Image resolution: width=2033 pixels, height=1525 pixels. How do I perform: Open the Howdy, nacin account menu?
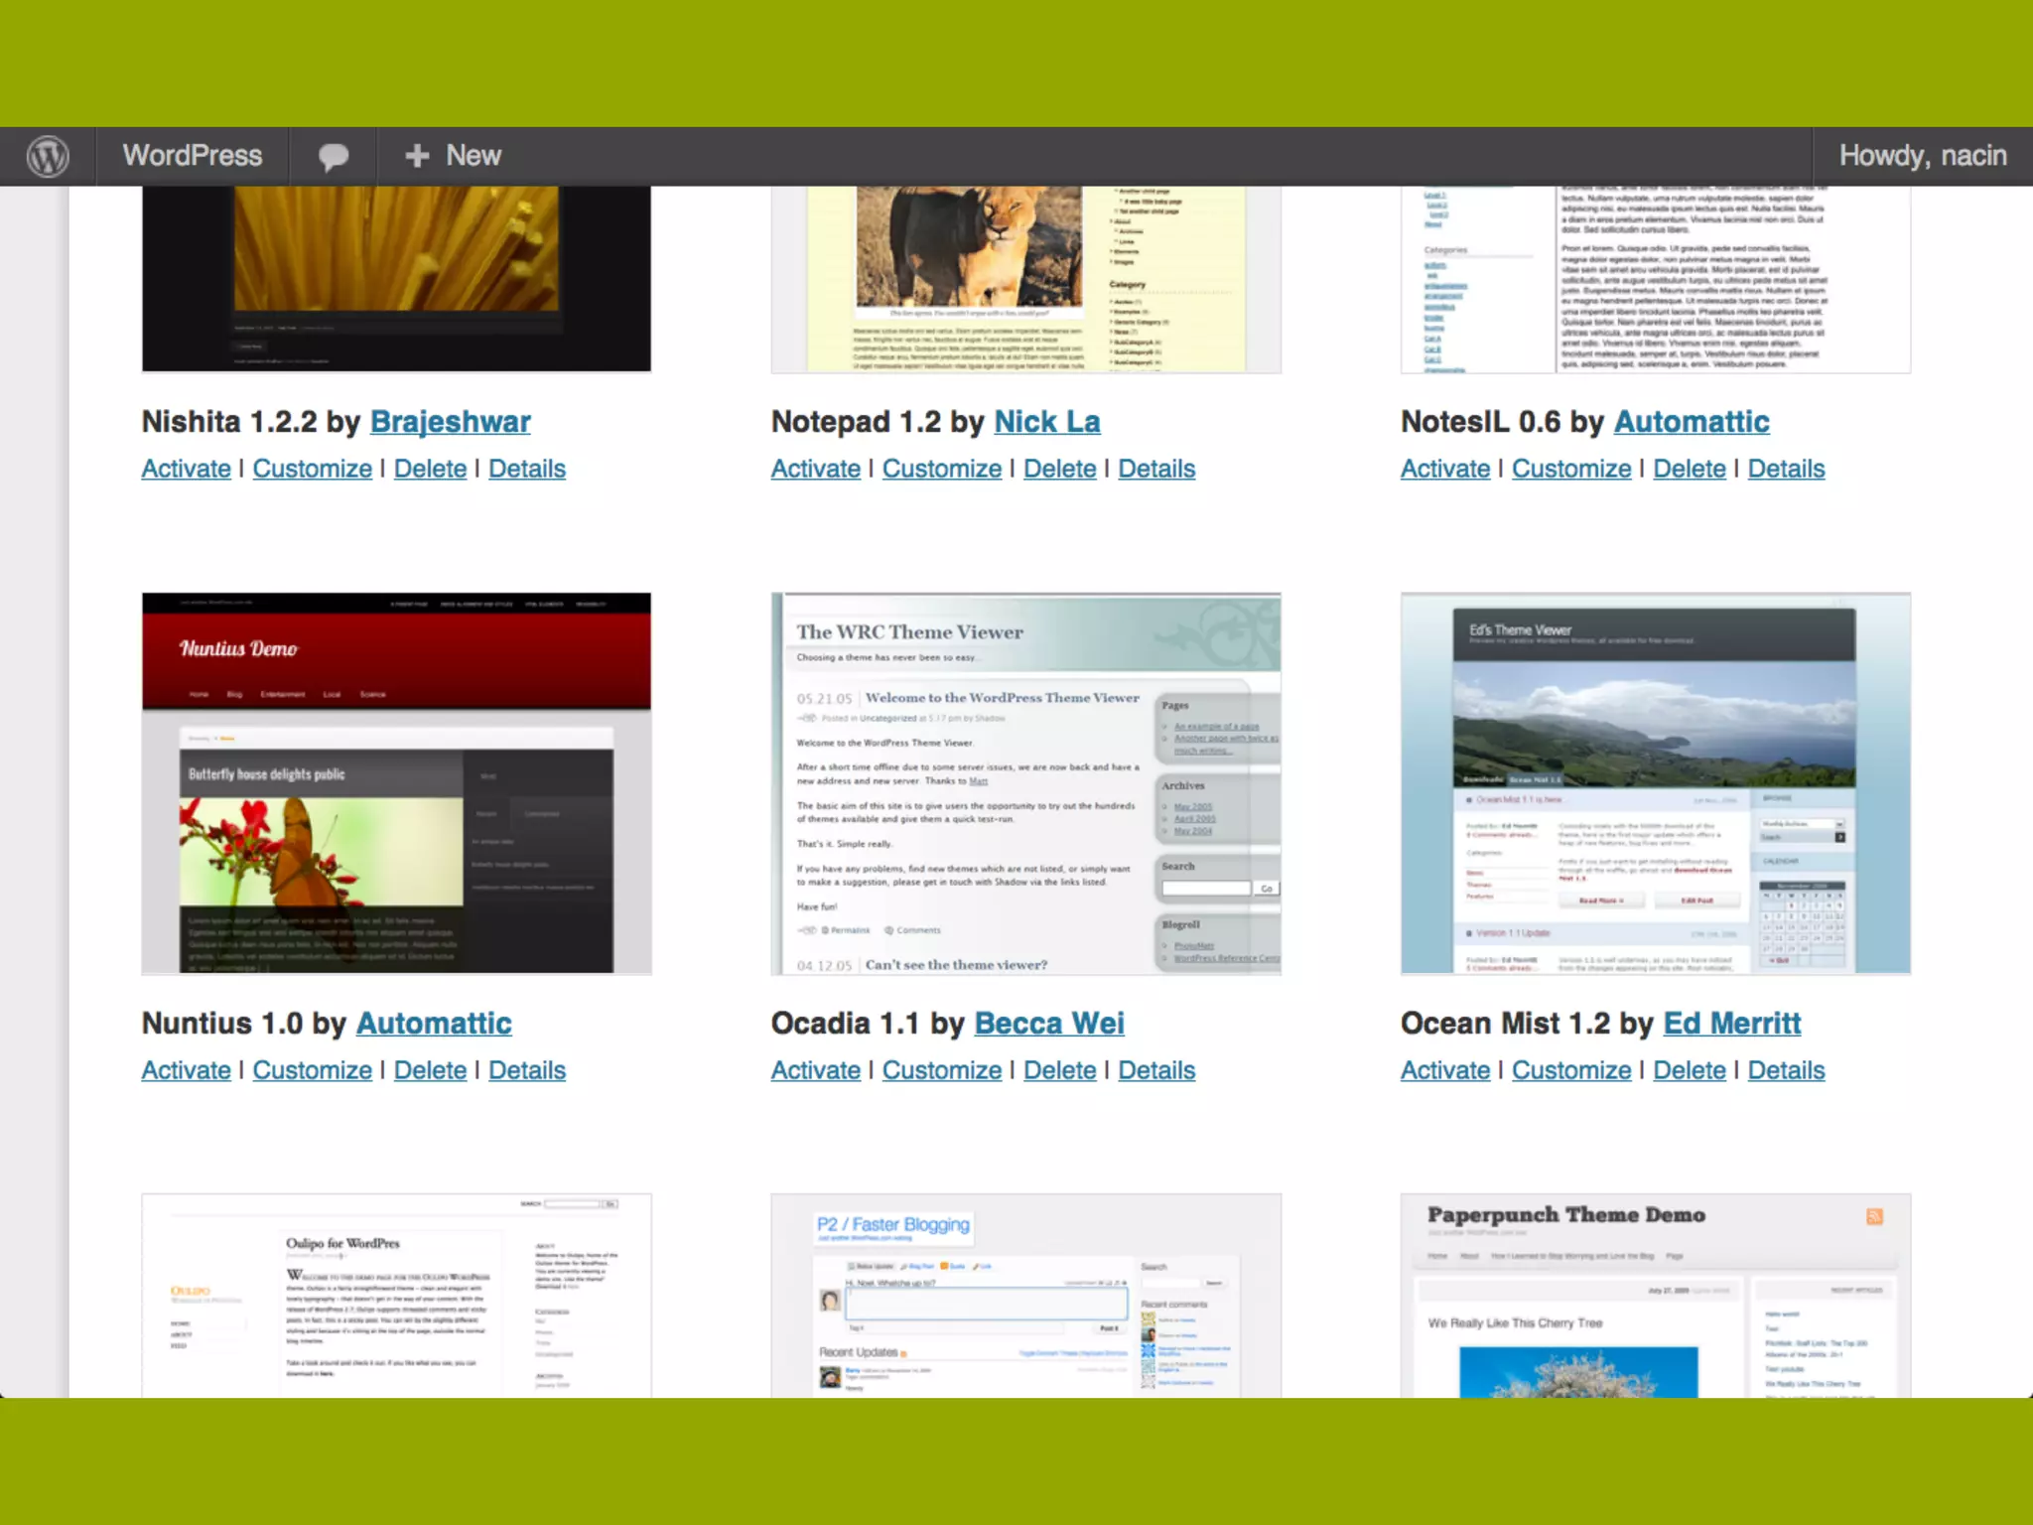[x=1922, y=156]
